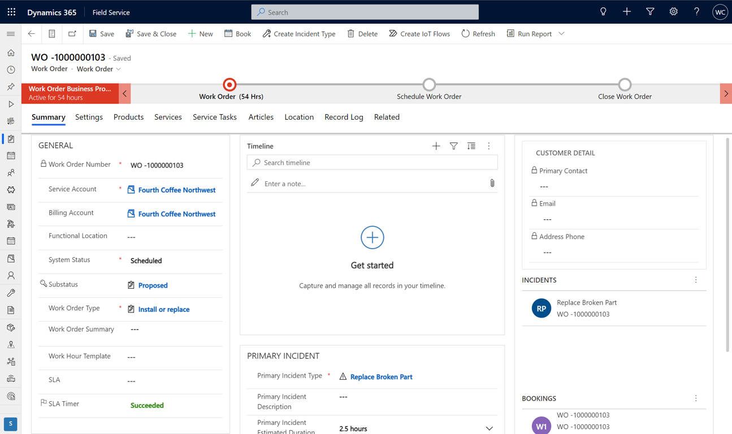Add a timeline record with plus icon
732x434 pixels.
436,146
